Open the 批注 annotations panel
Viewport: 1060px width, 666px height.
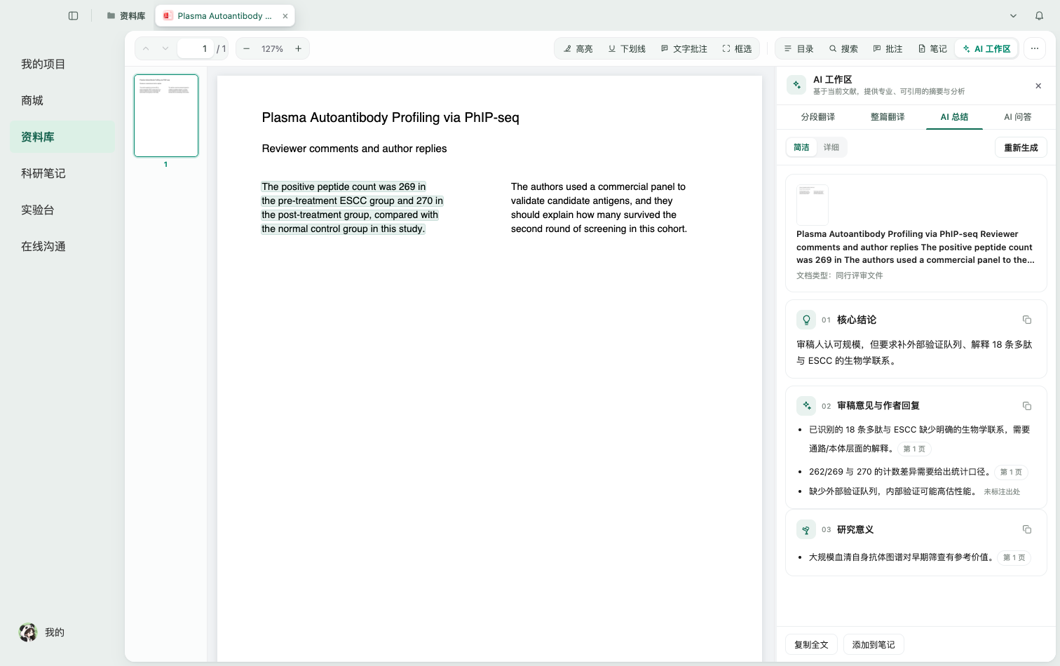(x=888, y=48)
